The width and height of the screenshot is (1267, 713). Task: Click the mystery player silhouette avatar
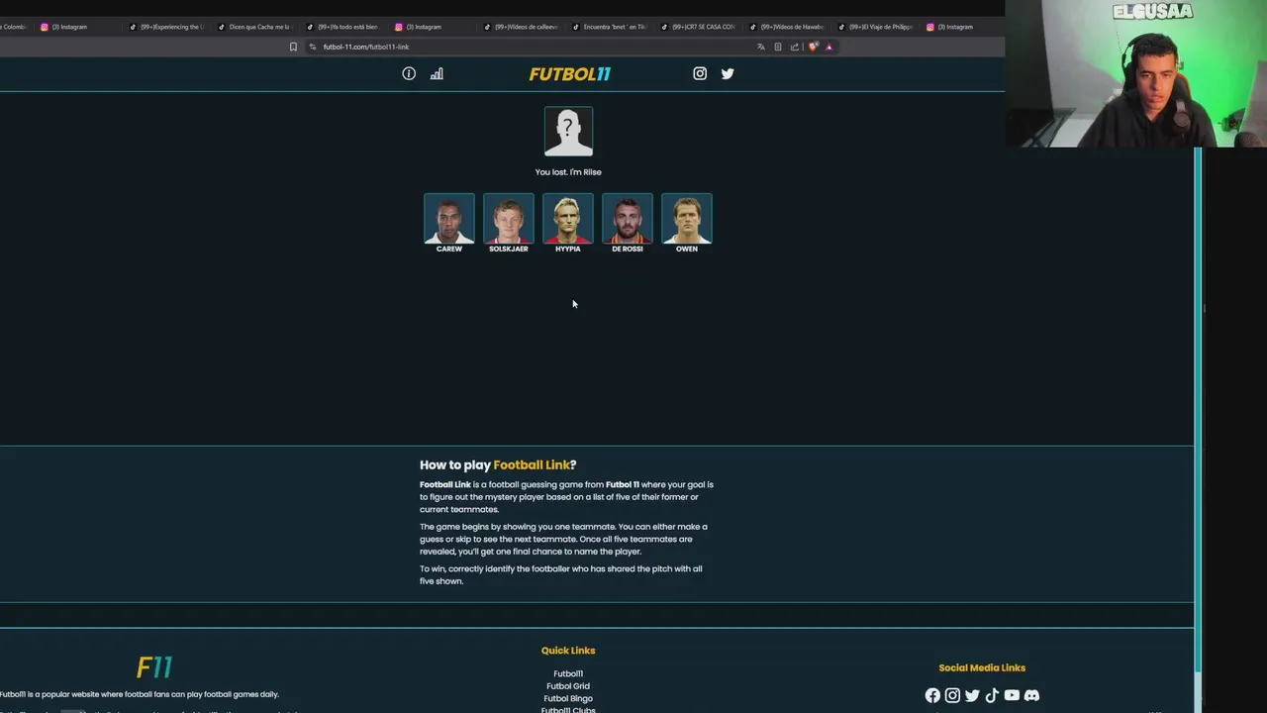pos(568,132)
